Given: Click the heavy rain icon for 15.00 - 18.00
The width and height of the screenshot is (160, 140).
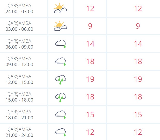Looking at the screenshot, I should pyautogui.click(x=61, y=97).
